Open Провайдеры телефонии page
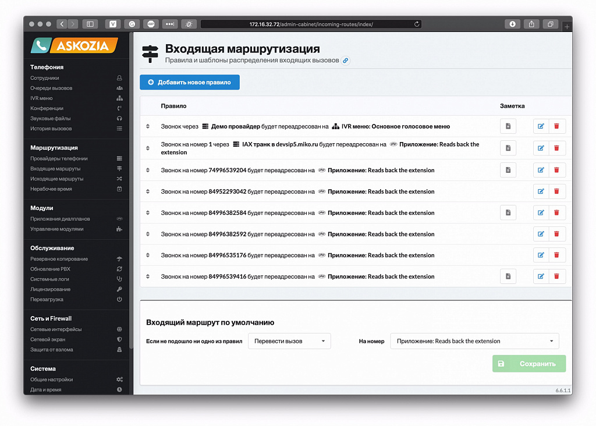The height and width of the screenshot is (426, 596). (76, 158)
